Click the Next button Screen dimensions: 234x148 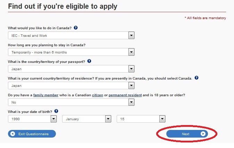[x=186, y=134]
